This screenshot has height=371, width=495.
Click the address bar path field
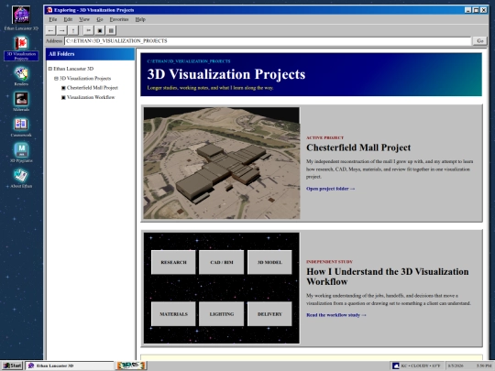tap(268, 41)
